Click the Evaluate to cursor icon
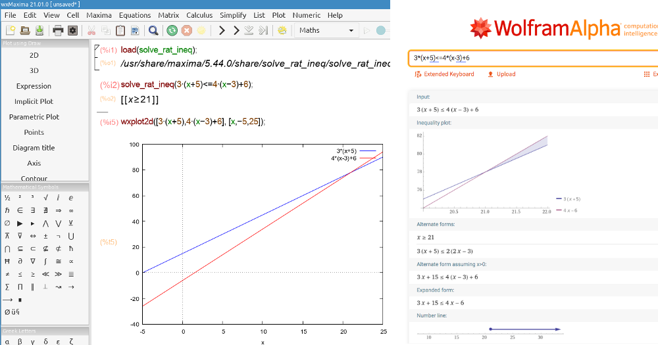The width and height of the screenshot is (658, 345). (264, 30)
